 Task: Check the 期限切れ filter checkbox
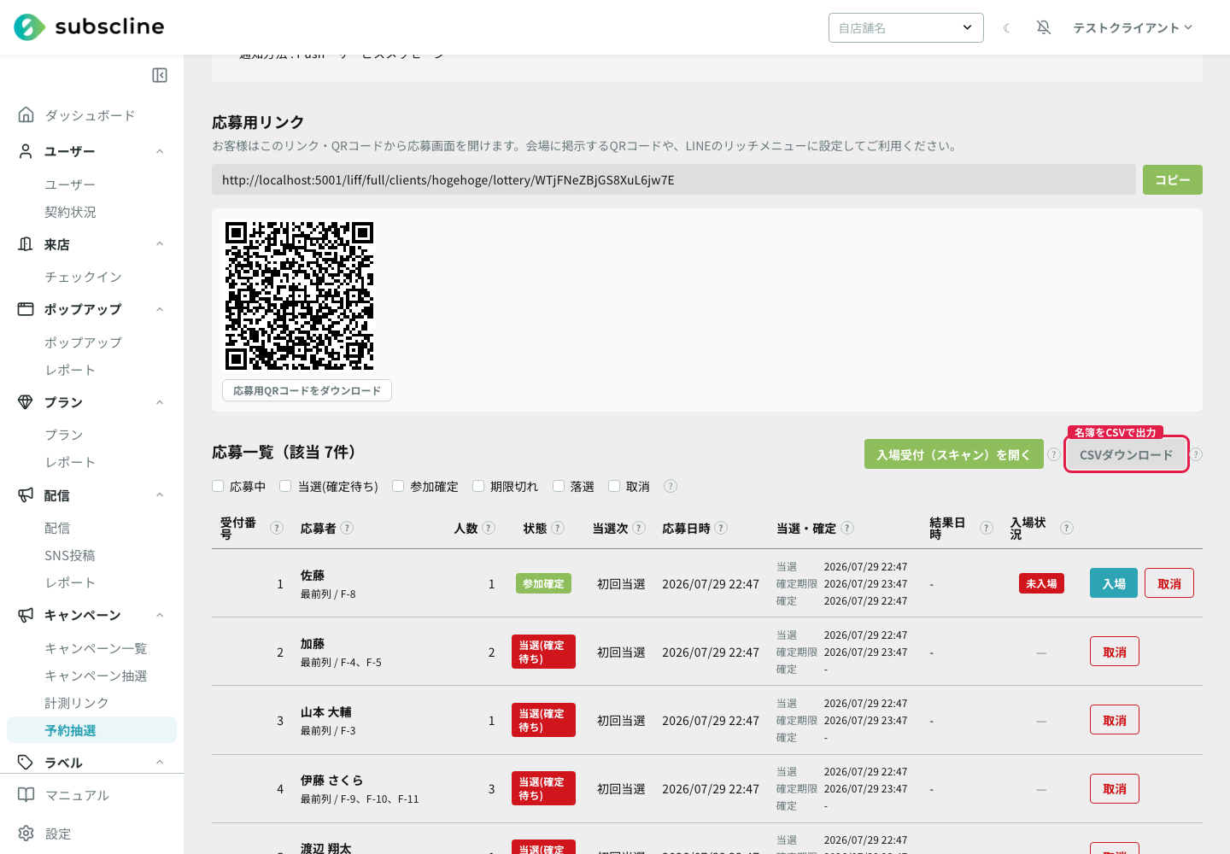(478, 486)
